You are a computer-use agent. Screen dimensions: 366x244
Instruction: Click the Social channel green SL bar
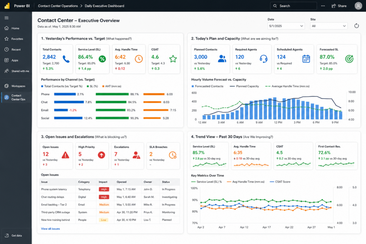[x=112, y=118]
